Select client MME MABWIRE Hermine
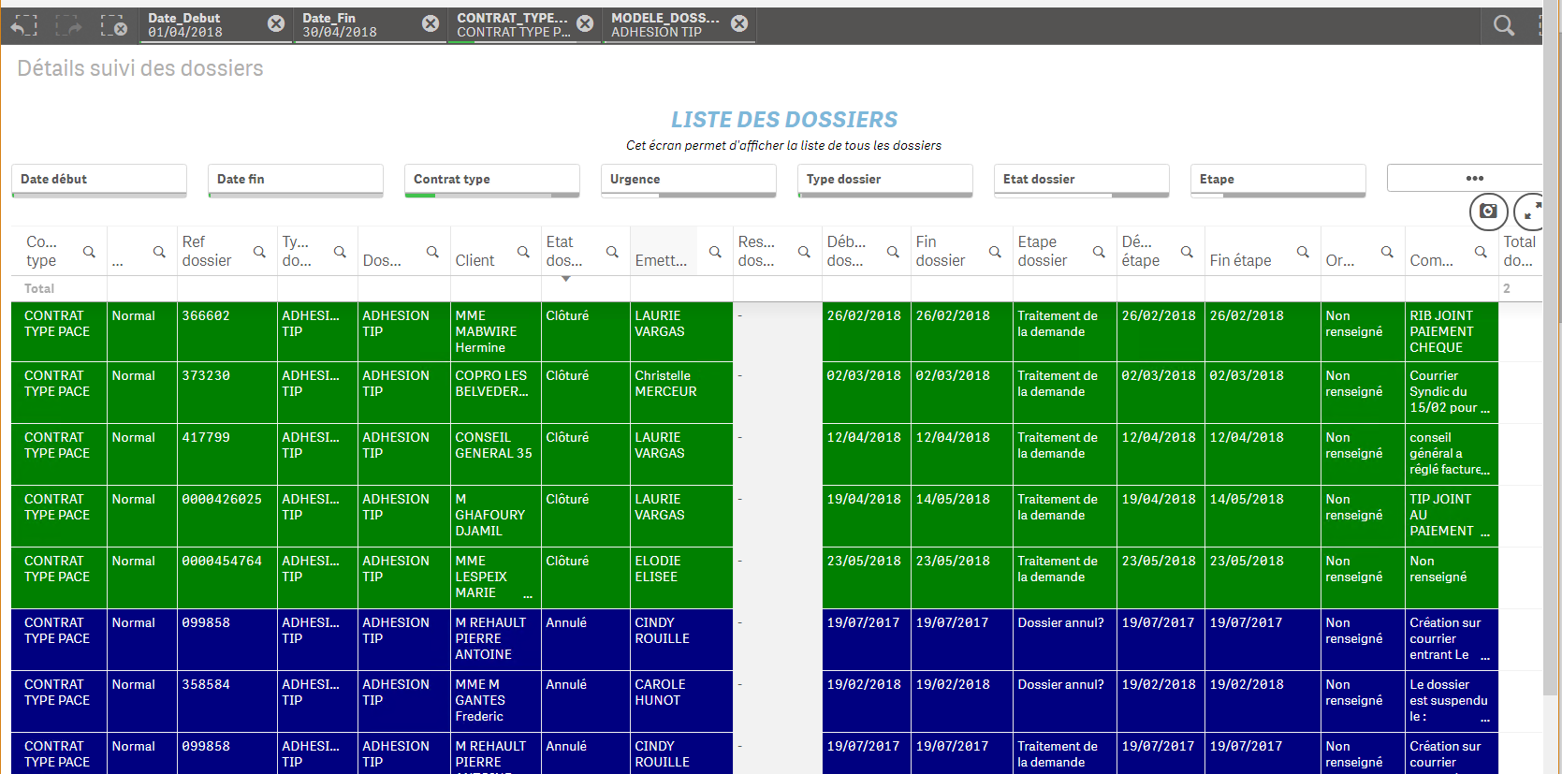 pos(495,331)
